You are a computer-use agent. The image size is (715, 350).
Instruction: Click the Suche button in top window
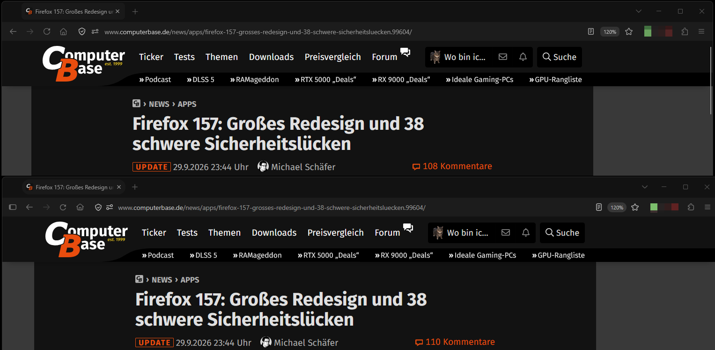click(559, 57)
